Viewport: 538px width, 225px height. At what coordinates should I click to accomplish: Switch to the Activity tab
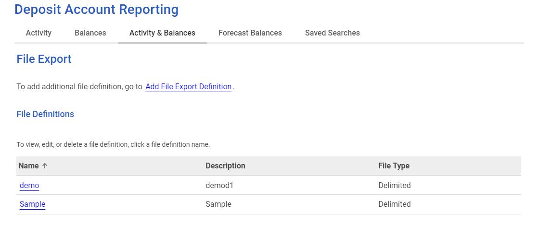point(38,33)
